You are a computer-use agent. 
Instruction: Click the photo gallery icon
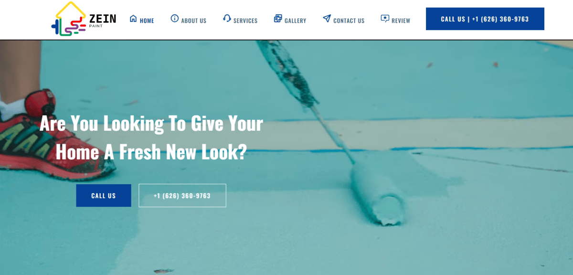pyautogui.click(x=278, y=19)
